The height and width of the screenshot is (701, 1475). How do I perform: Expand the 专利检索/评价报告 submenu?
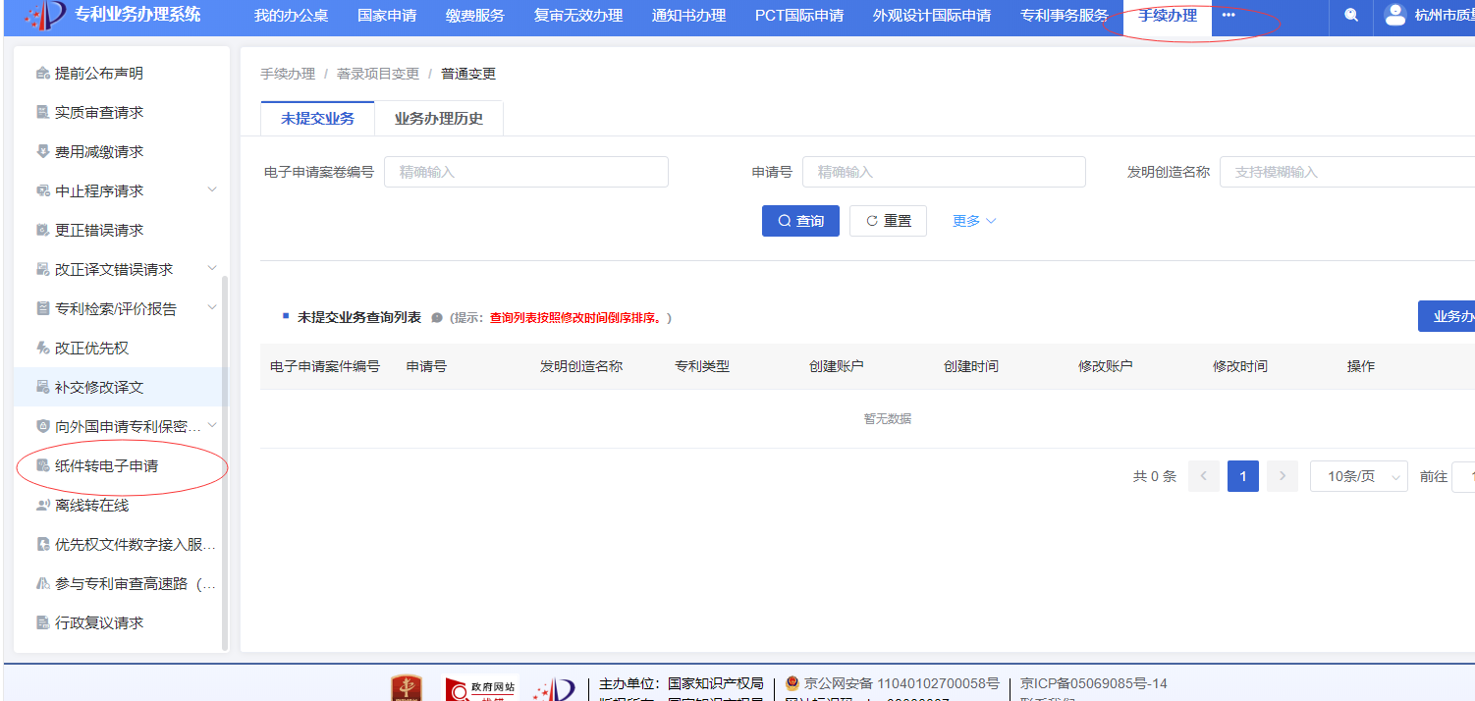[212, 308]
